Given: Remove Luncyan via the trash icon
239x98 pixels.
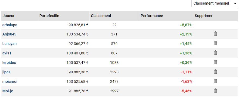Looking at the screenshot, I should tap(215, 43).
